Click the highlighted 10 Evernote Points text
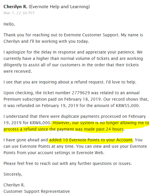Viewport: 159px width, 196px height. pyautogui.click(x=91, y=140)
